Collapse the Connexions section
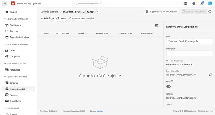 point(5,108)
